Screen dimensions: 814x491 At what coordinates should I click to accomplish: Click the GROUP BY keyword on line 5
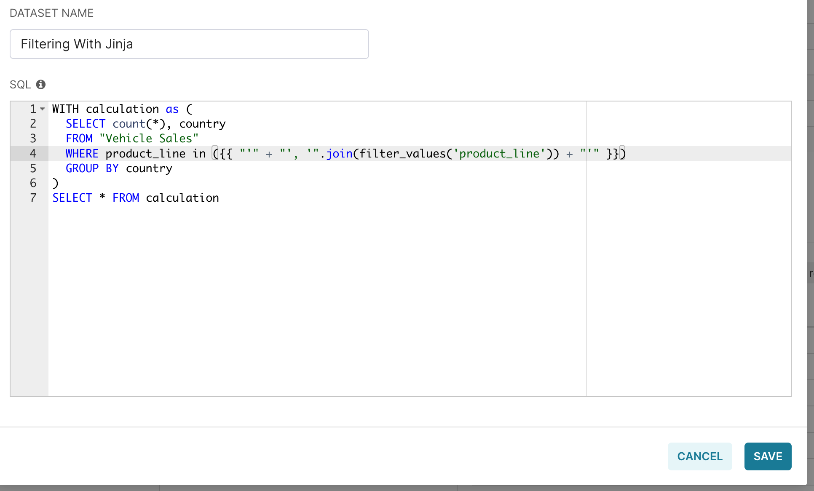[92, 168]
